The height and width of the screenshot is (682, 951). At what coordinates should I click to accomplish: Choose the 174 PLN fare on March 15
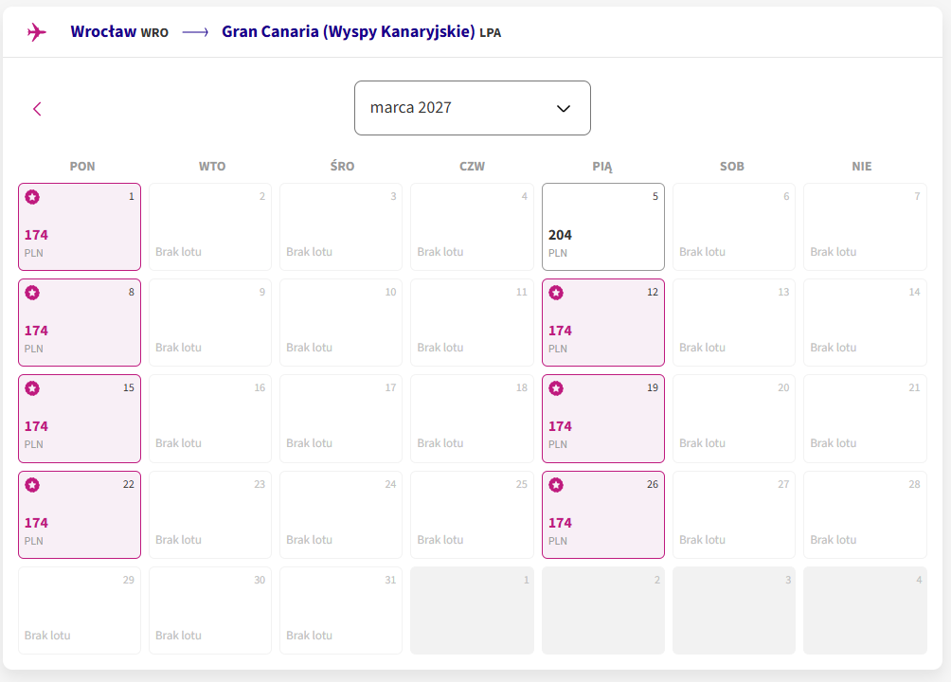tap(80, 419)
